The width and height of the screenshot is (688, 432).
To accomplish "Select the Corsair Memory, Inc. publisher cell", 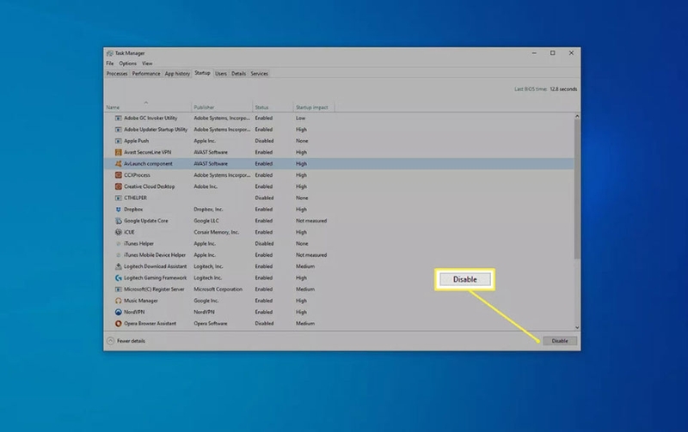I will pos(217,232).
